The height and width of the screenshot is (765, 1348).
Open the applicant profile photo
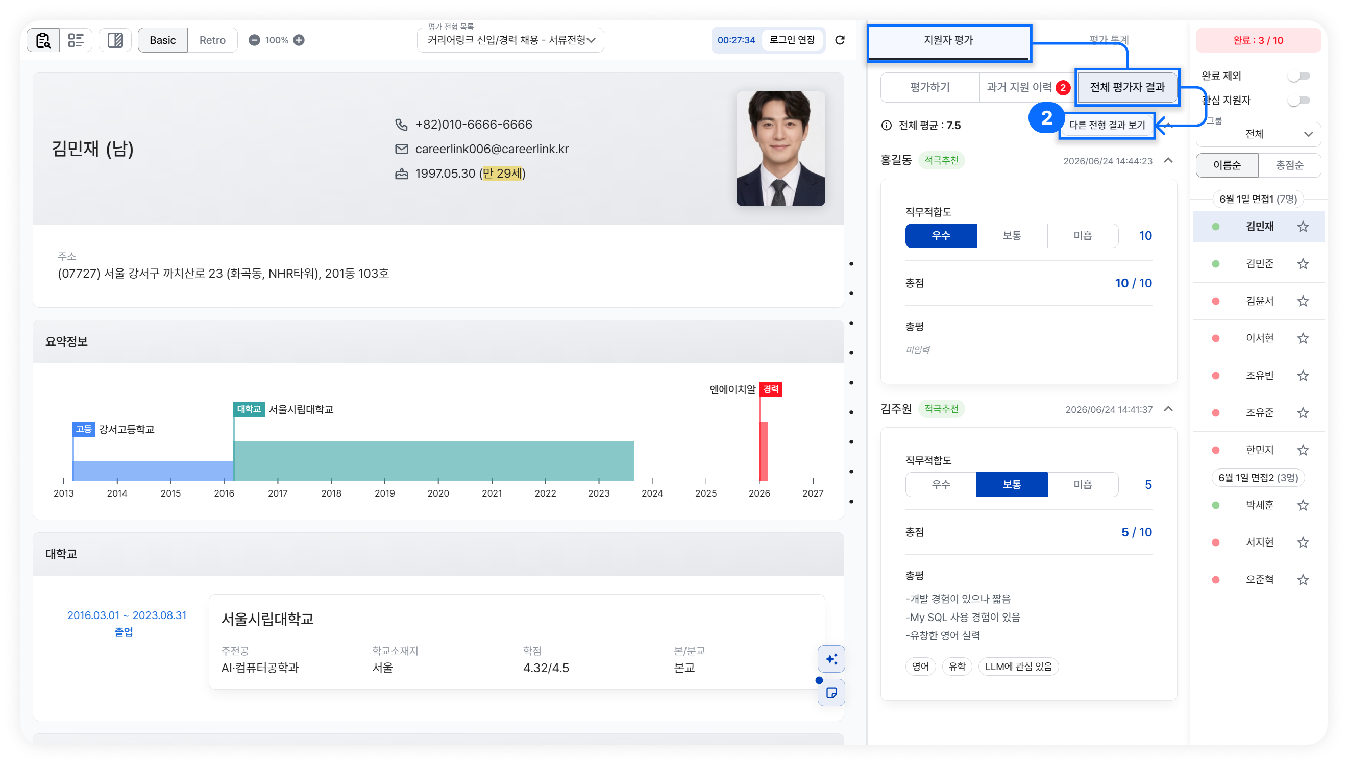tap(780, 149)
